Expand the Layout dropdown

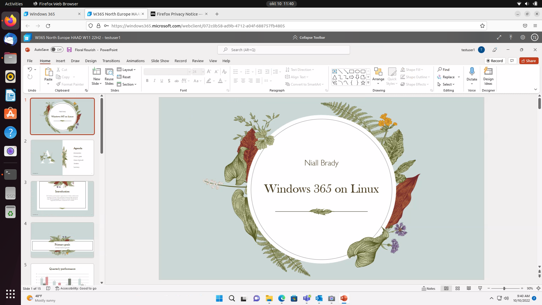click(126, 69)
